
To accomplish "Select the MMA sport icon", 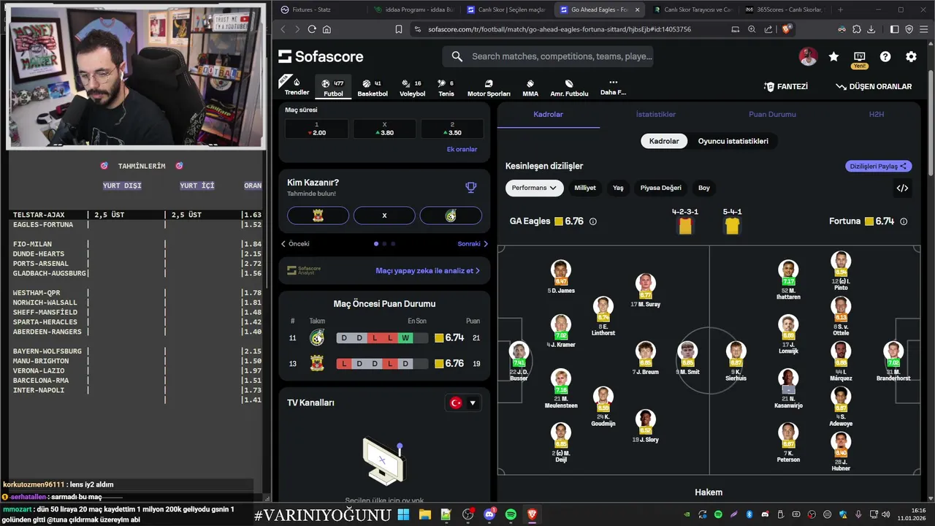I will (x=530, y=88).
